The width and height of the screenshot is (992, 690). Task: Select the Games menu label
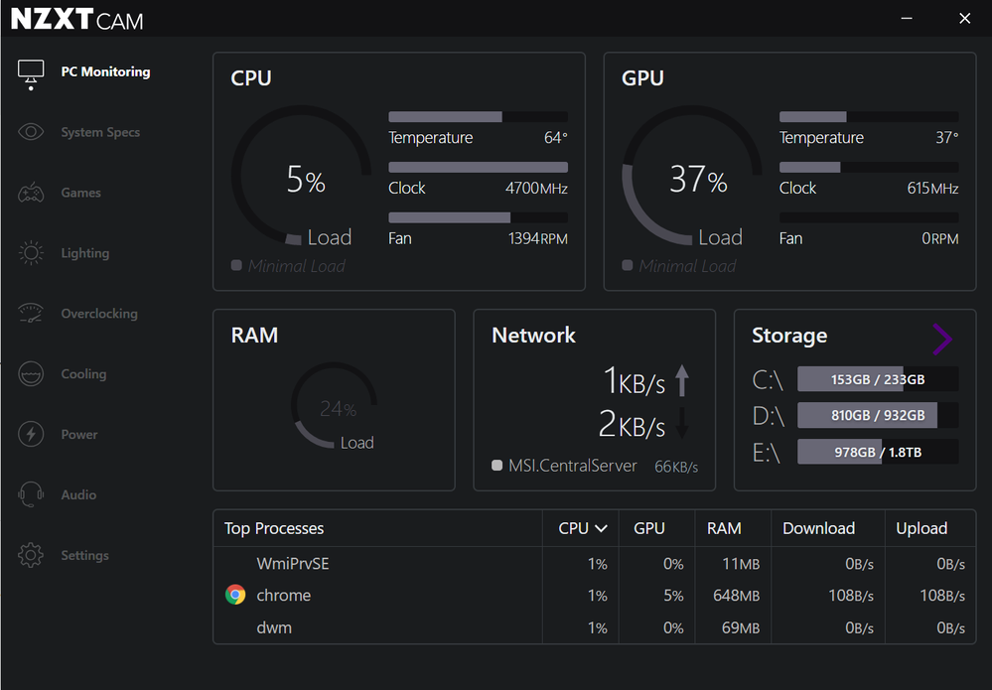click(x=80, y=193)
